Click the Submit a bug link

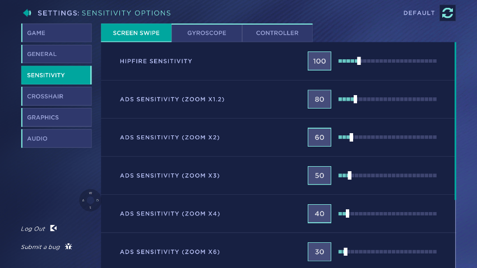(40, 247)
